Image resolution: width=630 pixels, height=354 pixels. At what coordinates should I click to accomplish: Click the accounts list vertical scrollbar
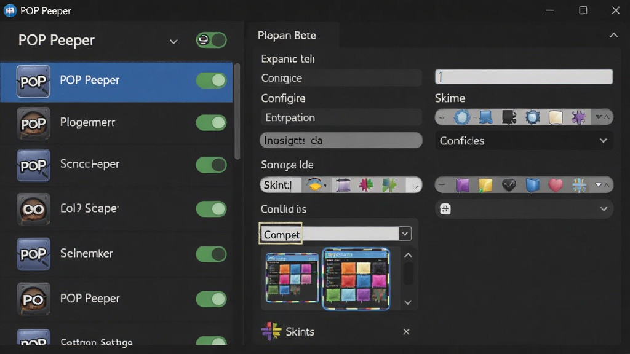point(237,111)
